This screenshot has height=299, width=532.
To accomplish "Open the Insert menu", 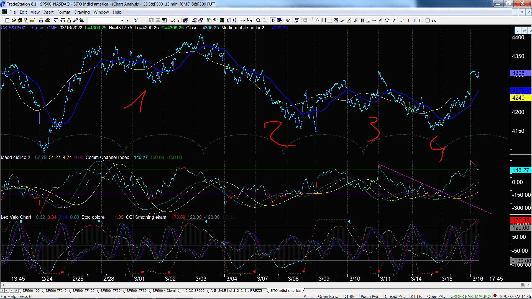I will 48,12.
